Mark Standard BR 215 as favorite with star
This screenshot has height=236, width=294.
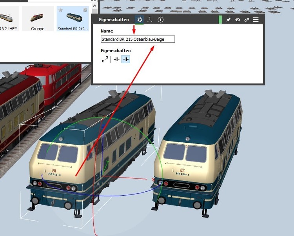point(60,10)
